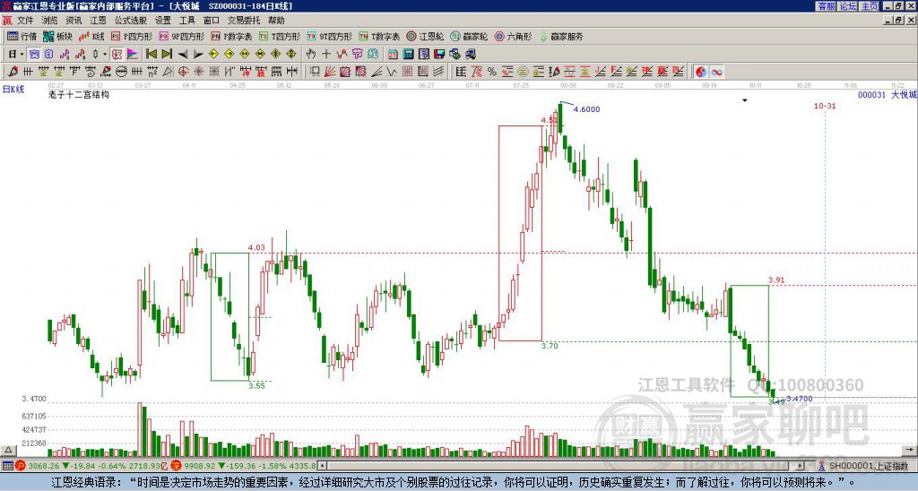Open the 9P四方形 tool
This screenshot has width=918, height=491.
click(181, 36)
